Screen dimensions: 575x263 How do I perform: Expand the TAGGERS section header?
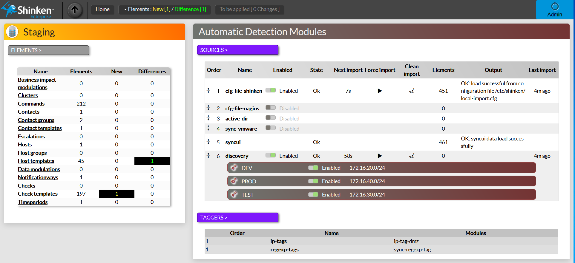(x=237, y=218)
